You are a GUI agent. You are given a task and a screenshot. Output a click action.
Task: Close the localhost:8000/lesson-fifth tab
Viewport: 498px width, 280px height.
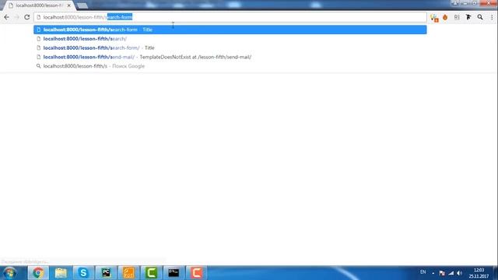(69, 5)
